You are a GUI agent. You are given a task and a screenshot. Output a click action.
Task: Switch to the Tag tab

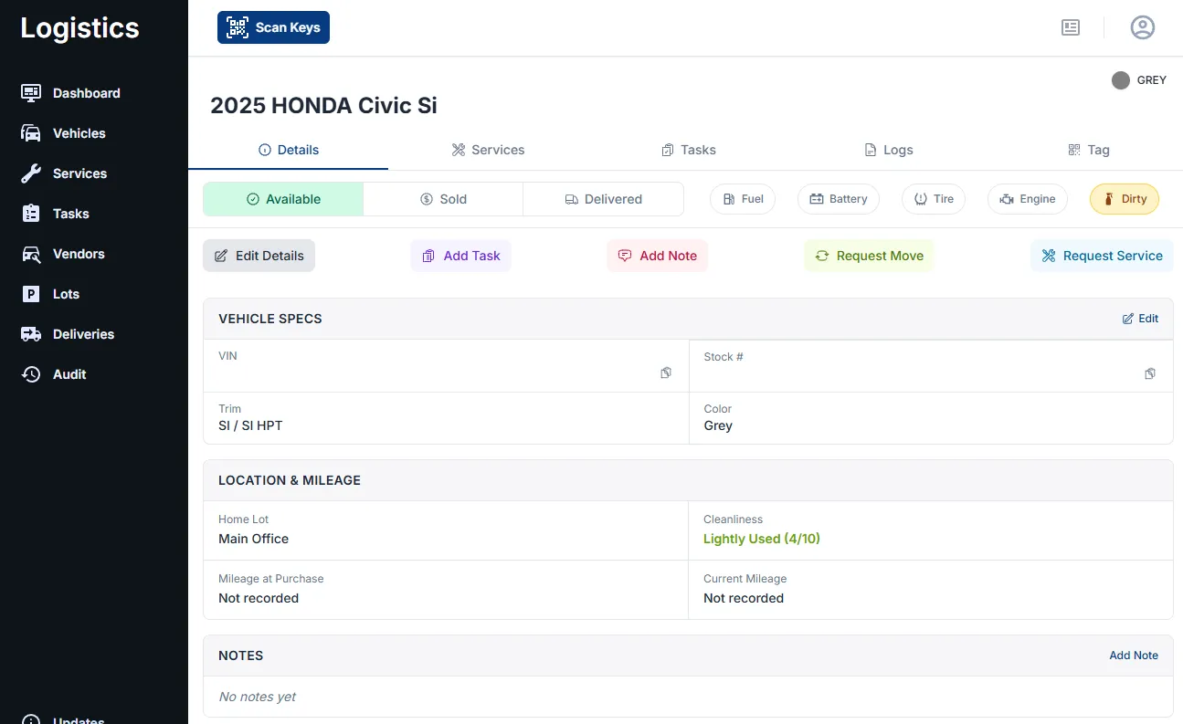pyautogui.click(x=1088, y=150)
